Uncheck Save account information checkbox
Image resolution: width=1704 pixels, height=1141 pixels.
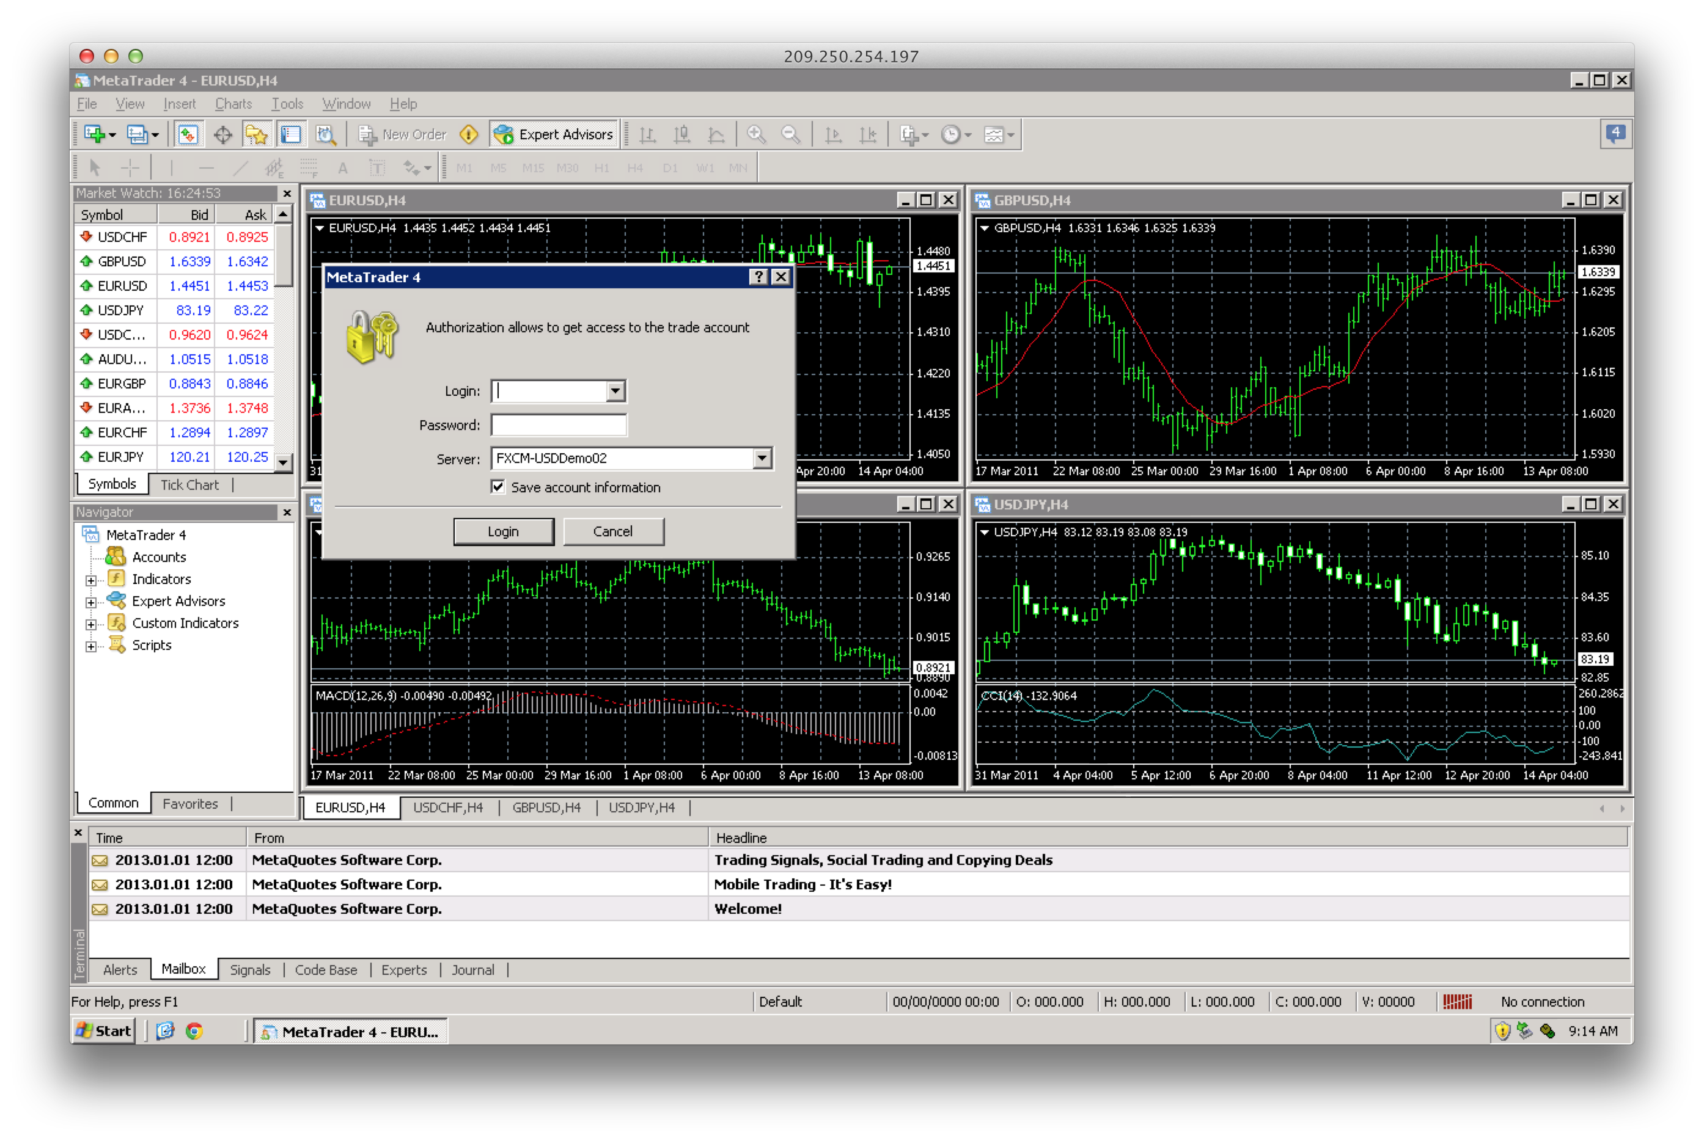pyautogui.click(x=498, y=487)
